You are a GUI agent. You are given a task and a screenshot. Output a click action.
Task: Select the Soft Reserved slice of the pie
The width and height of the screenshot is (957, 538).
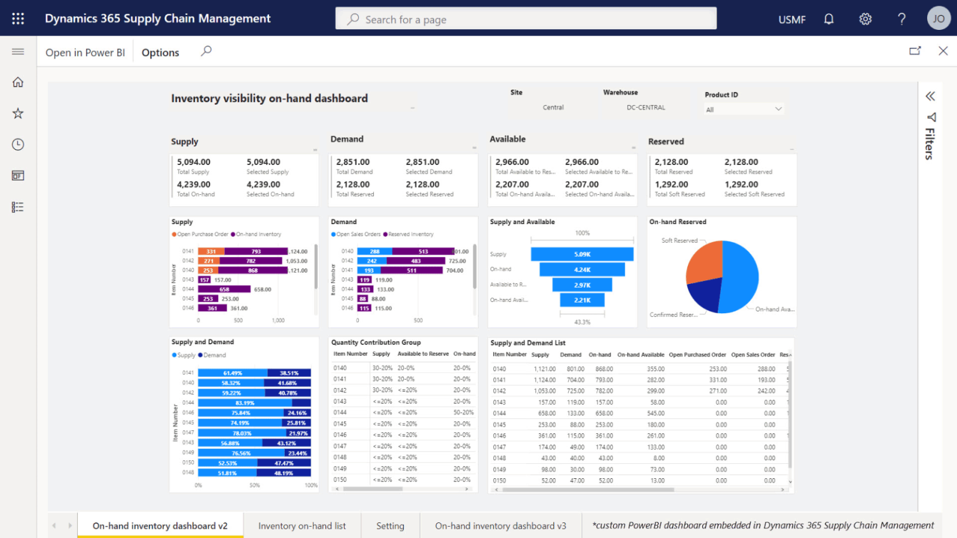click(703, 262)
